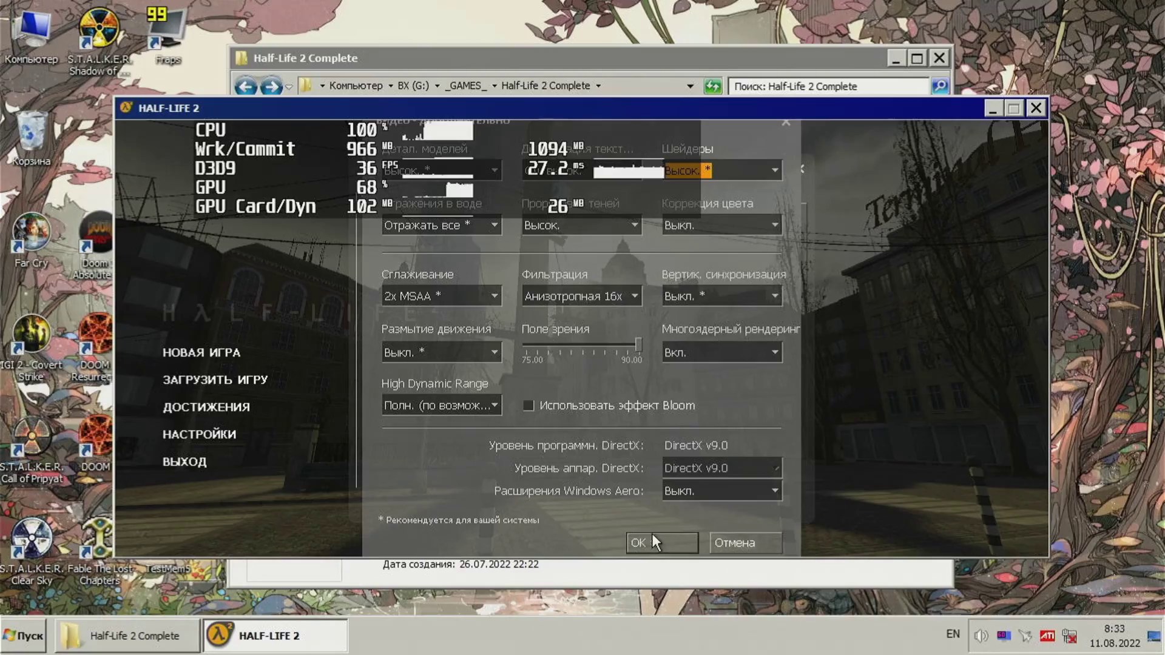The height and width of the screenshot is (655, 1165).
Task: Click the Explorer back arrow
Action: click(x=246, y=86)
